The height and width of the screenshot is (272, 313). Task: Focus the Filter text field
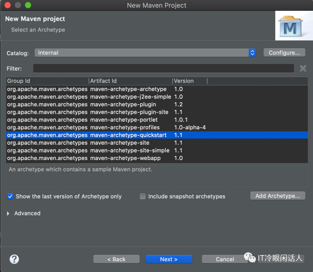pyautogui.click(x=163, y=69)
